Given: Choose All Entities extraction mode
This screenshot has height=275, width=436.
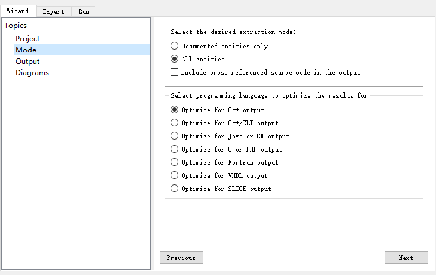Looking at the screenshot, I should pyautogui.click(x=175, y=59).
